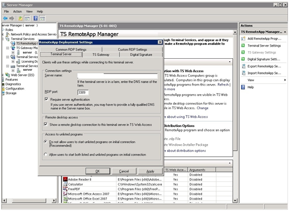Open the File menu
Screen dimensions: 289x211
point(7,12)
